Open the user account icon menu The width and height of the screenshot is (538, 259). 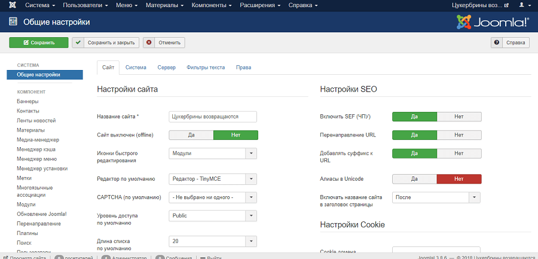[522, 5]
